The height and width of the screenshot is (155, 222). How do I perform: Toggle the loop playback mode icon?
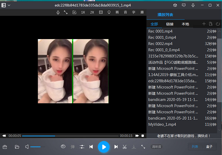point(218,24)
